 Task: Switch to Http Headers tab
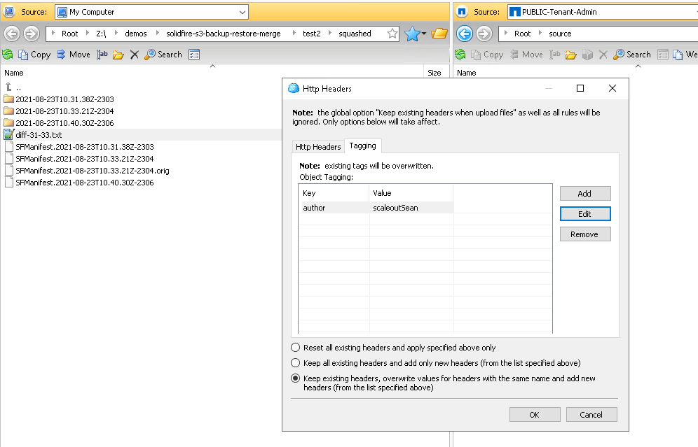coord(318,147)
